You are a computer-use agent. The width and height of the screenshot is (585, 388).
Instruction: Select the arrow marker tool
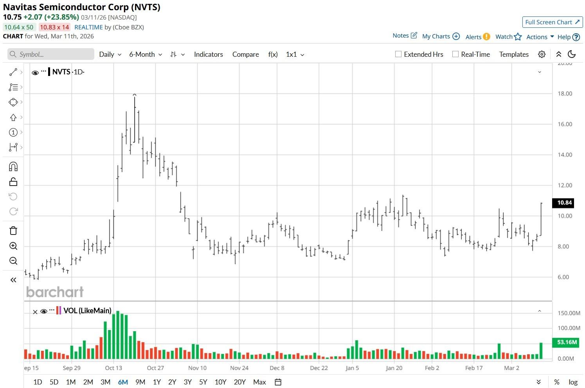13,117
